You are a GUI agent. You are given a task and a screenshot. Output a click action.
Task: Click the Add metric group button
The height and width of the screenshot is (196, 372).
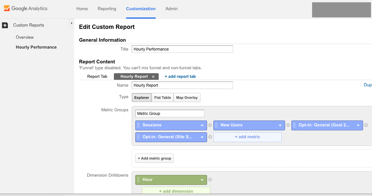[154, 158]
